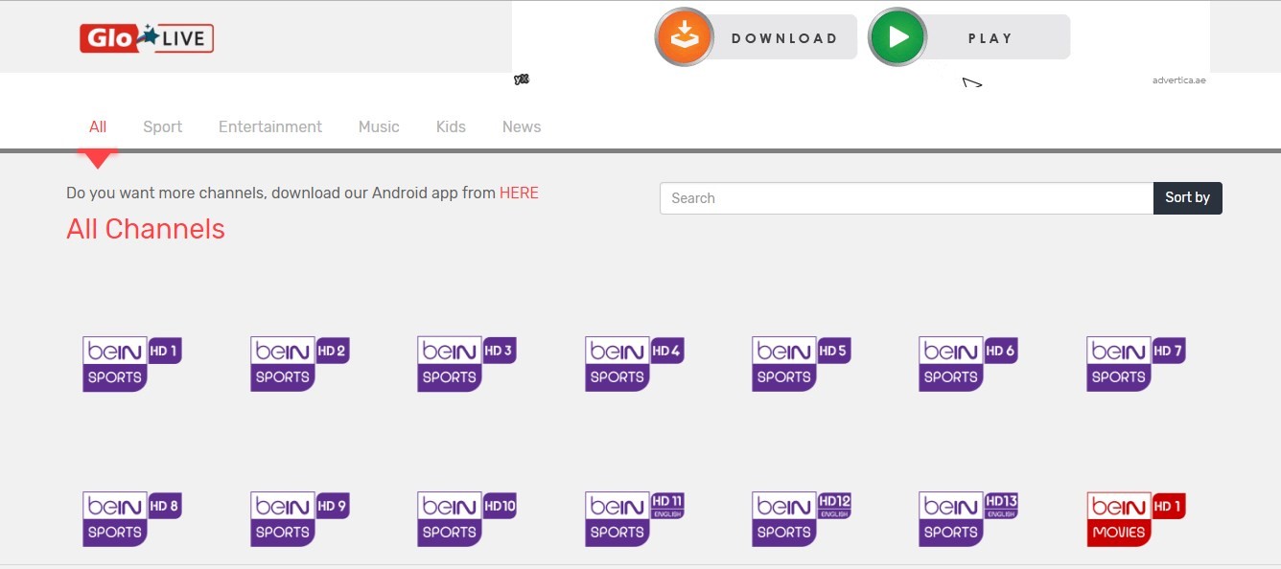Watch the beIN Movies HD 1 channel
Viewport: 1281px width, 569px height.
click(1135, 519)
